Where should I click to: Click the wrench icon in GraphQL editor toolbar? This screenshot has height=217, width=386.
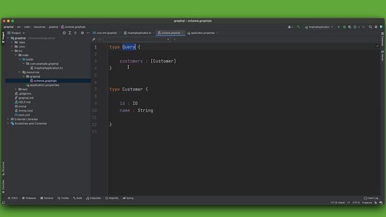[94, 39]
